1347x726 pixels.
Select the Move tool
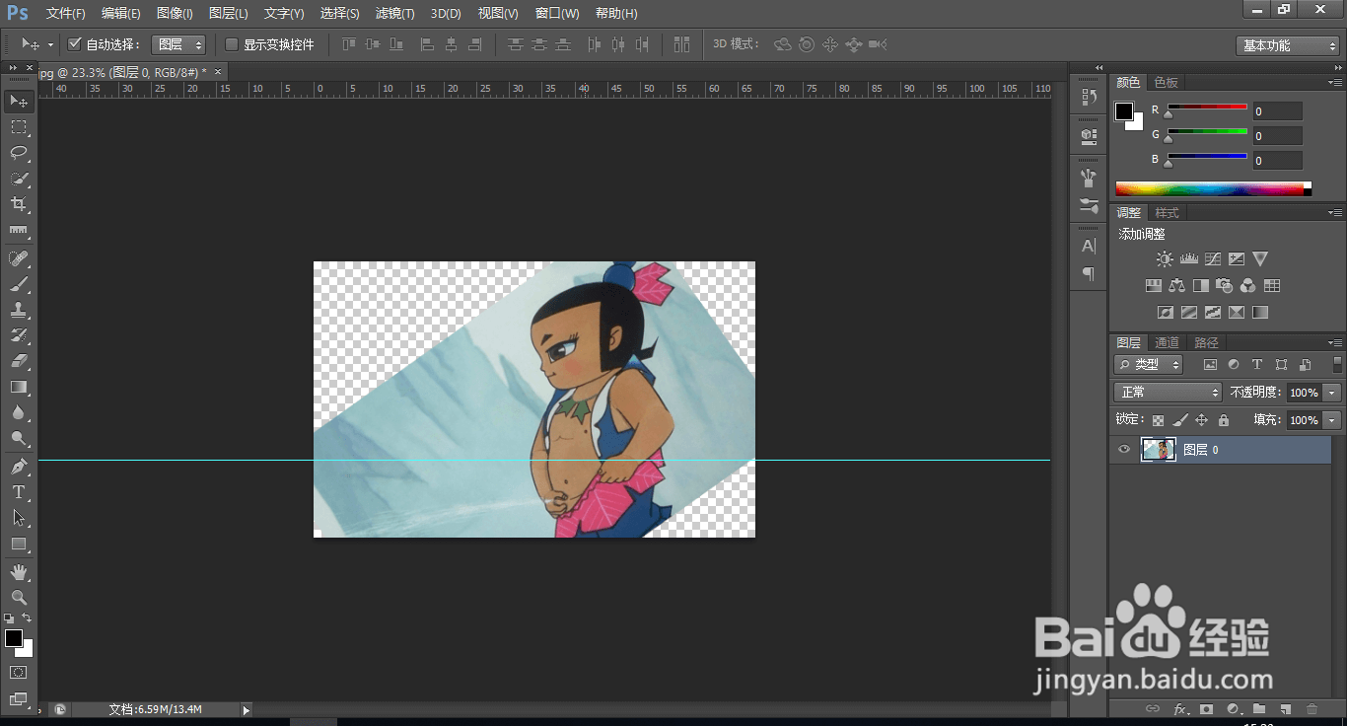(19, 101)
